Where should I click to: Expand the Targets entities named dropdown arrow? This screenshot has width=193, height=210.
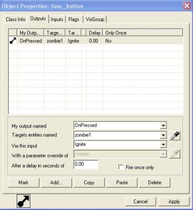tap(163, 135)
